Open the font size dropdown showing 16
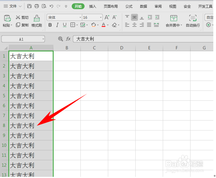 click(101, 17)
